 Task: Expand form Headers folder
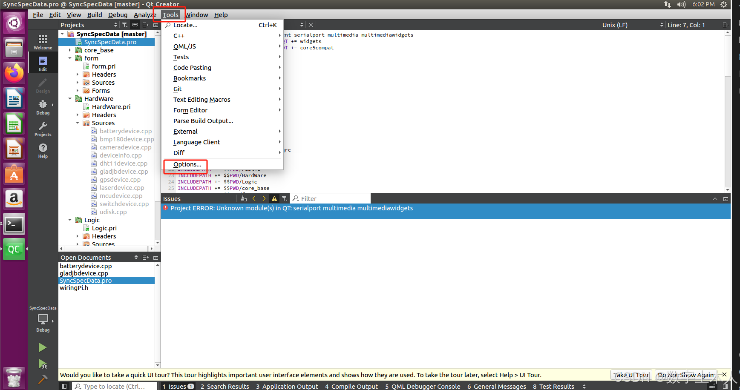pos(78,75)
